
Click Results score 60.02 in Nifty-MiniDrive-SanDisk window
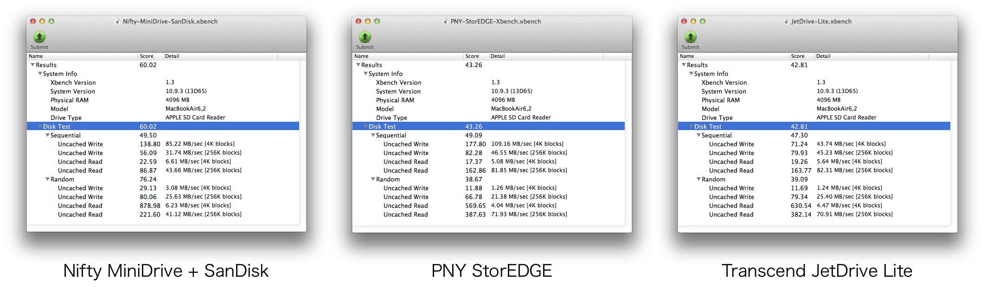[148, 65]
